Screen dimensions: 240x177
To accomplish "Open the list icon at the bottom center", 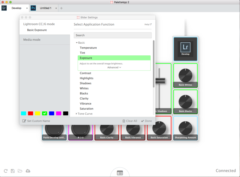I will tap(120, 172).
